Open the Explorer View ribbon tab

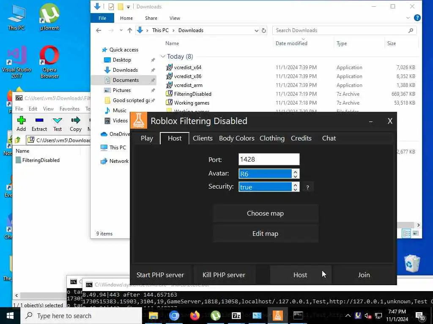click(175, 18)
